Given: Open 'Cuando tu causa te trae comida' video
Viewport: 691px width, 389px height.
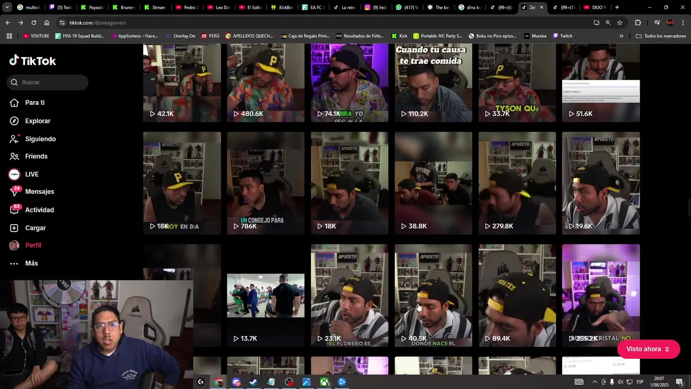Looking at the screenshot, I should point(433,83).
